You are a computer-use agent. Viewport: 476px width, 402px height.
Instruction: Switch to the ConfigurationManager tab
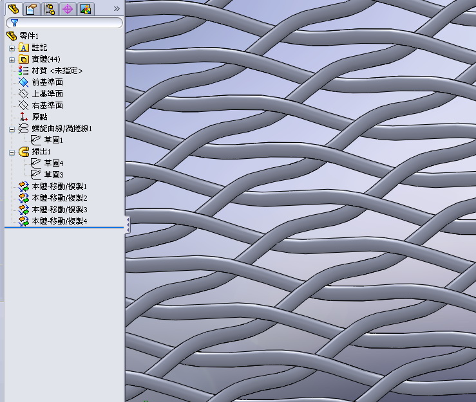(x=50, y=9)
